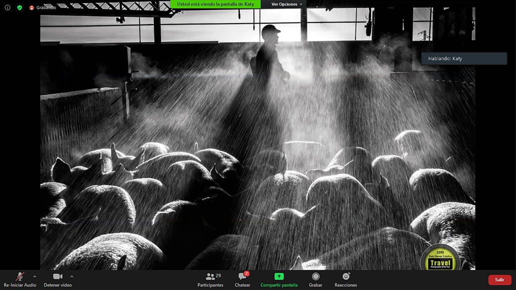Image resolution: width=516 pixels, height=290 pixels.
Task: Click the participant count number 29
Action: pyautogui.click(x=218, y=275)
